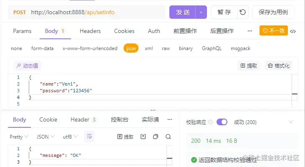This screenshot has height=167, width=305.
Task: Click the orange 不一致 button
Action: click(x=273, y=30)
